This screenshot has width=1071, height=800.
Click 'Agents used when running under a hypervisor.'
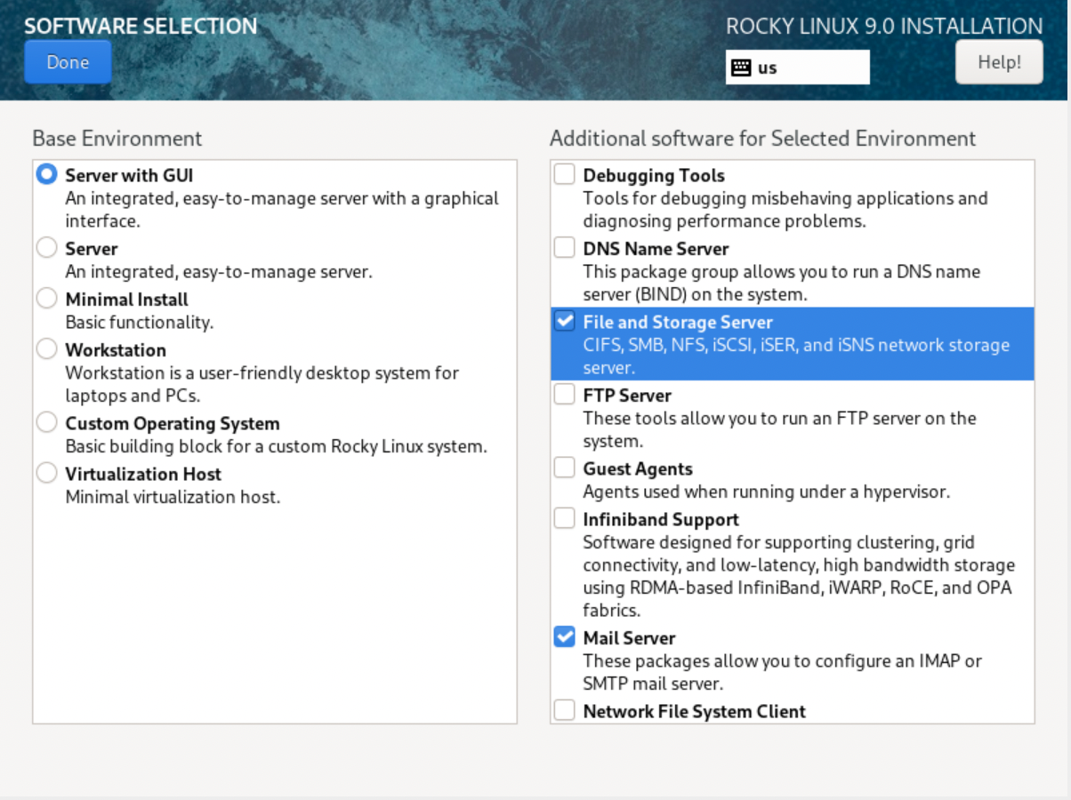click(x=766, y=491)
